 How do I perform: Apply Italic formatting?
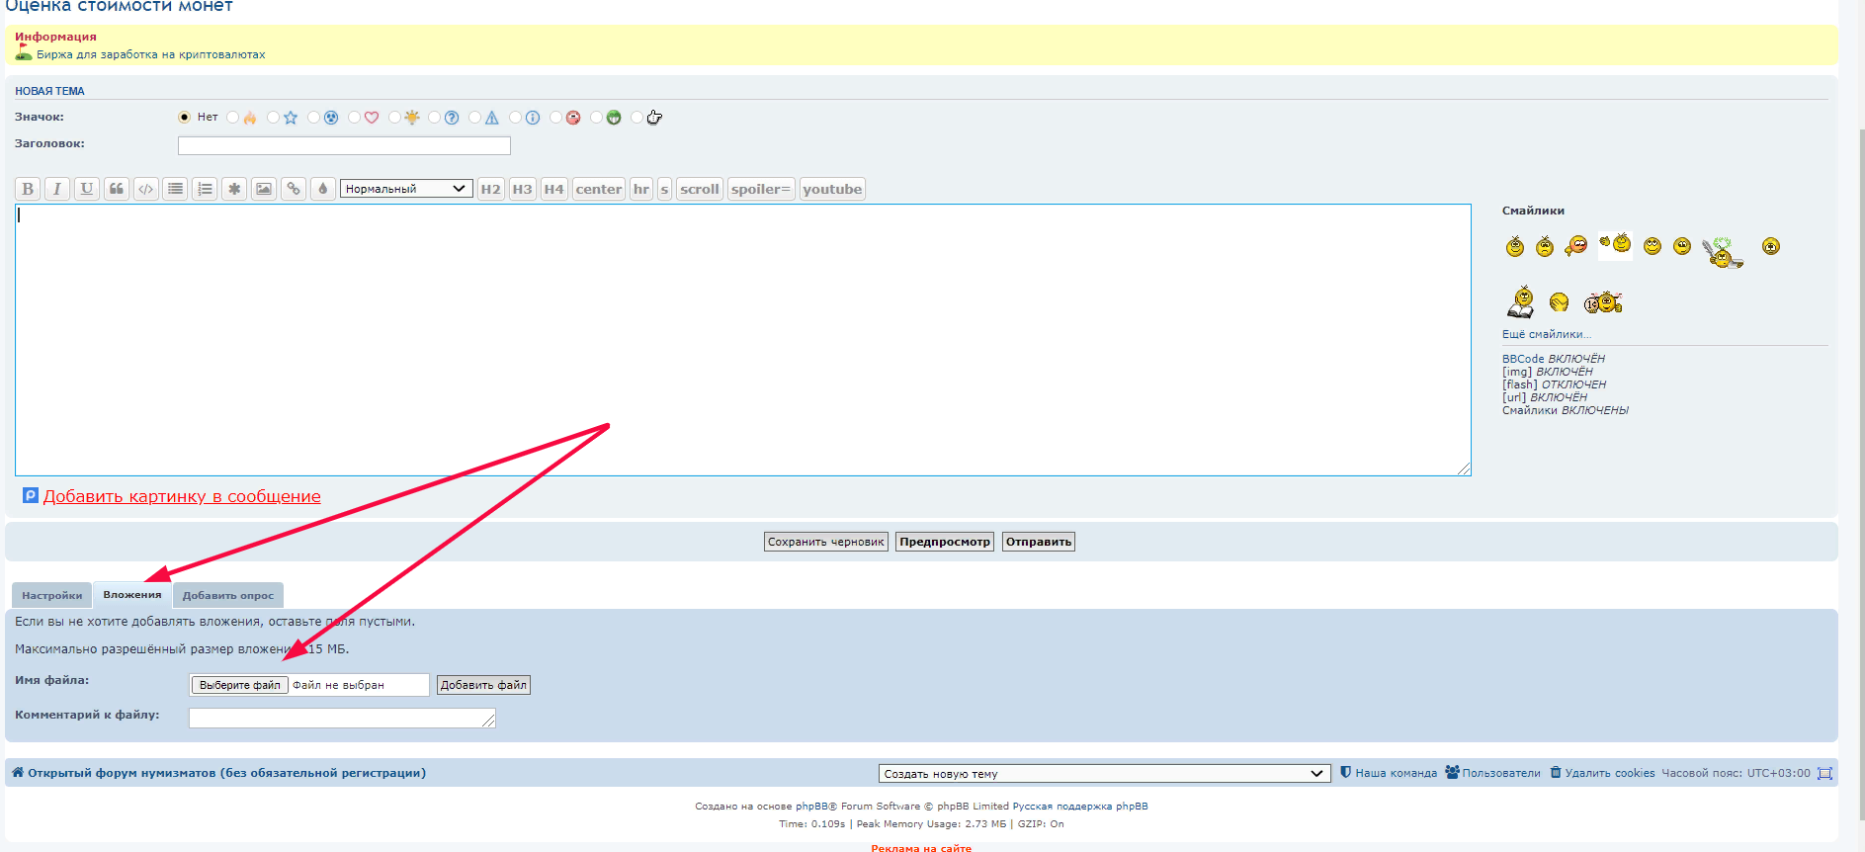pos(57,189)
